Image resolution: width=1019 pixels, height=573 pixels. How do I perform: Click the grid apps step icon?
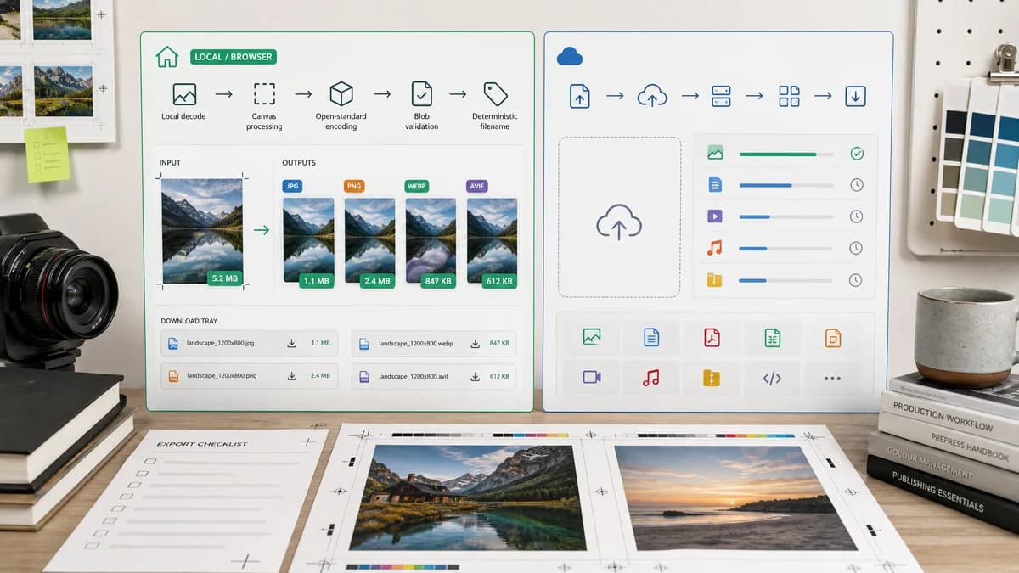tap(789, 96)
